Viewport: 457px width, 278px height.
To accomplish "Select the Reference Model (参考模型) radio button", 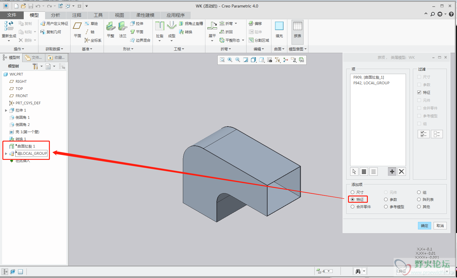I will tap(386, 207).
